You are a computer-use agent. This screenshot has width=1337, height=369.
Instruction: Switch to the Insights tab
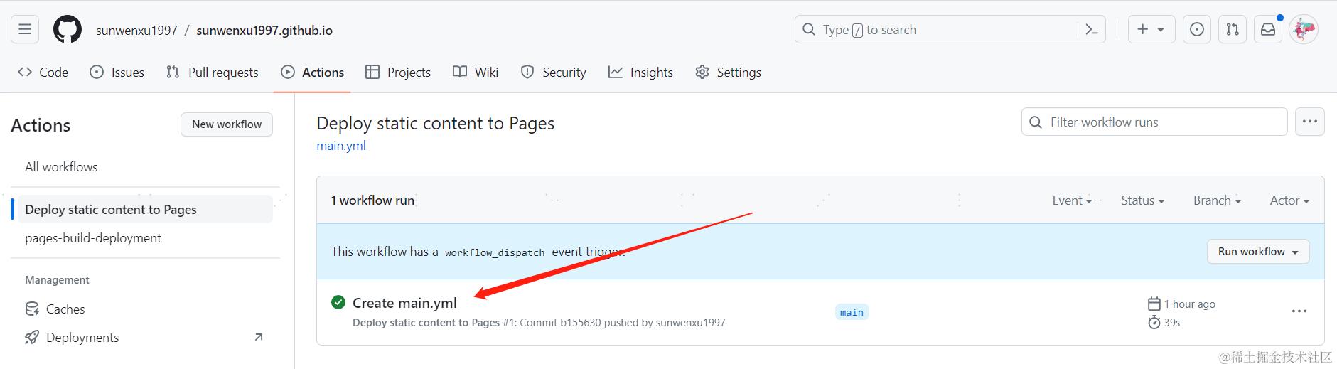coord(640,72)
